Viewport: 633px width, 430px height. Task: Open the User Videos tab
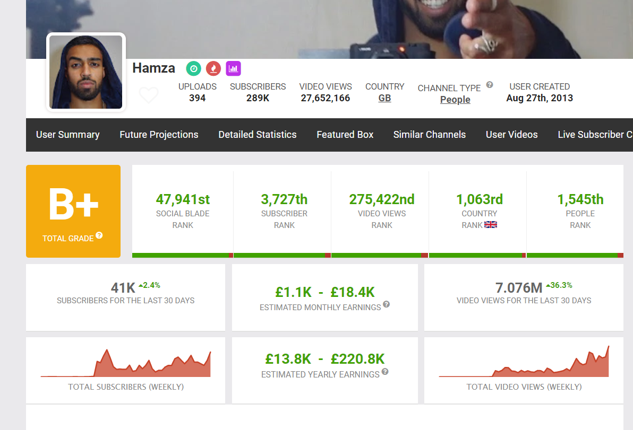coord(512,135)
